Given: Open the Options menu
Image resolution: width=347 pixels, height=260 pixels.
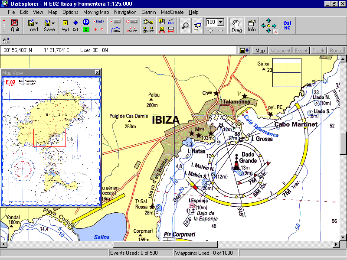Looking at the screenshot, I should (x=70, y=12).
